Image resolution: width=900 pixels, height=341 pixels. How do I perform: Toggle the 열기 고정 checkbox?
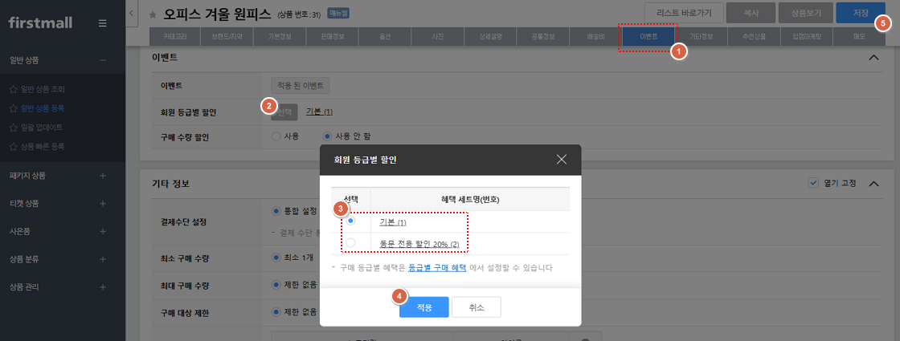813,183
